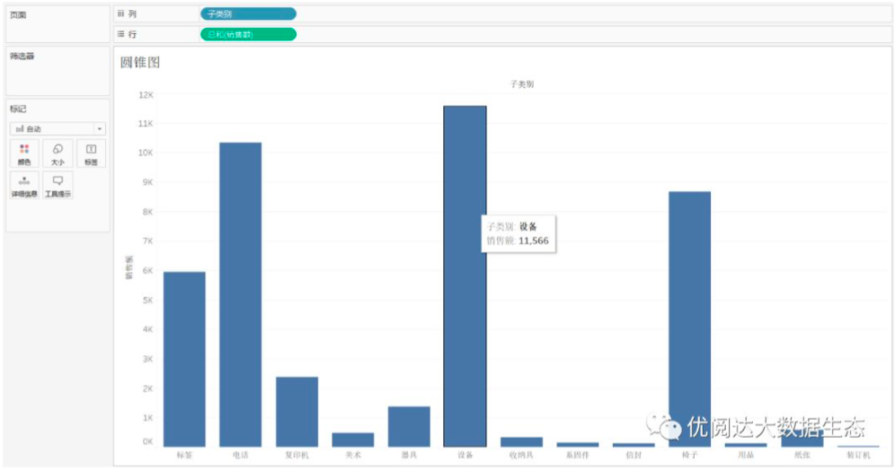Click the 销售额 vertical axis title
Image resolution: width=895 pixels, height=471 pixels.
click(x=128, y=268)
